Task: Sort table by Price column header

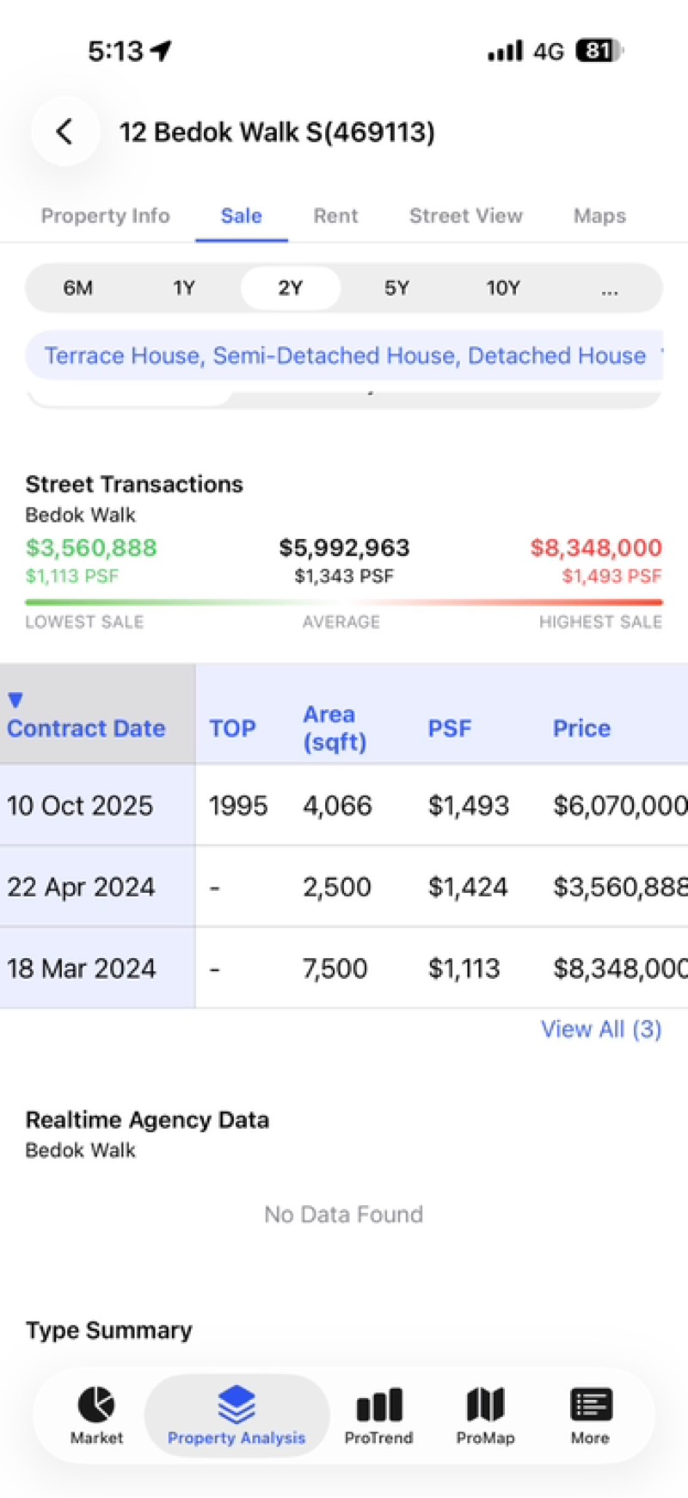Action: (581, 728)
